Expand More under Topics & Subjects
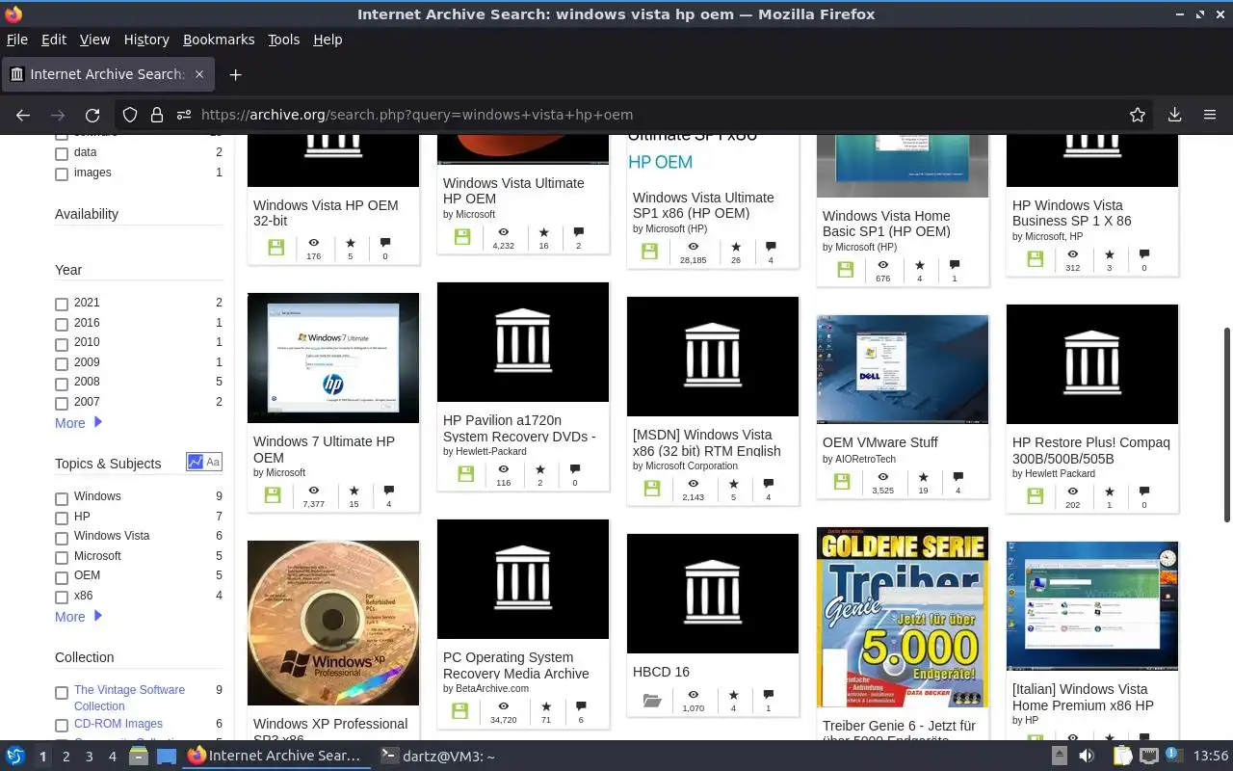 [x=78, y=617]
